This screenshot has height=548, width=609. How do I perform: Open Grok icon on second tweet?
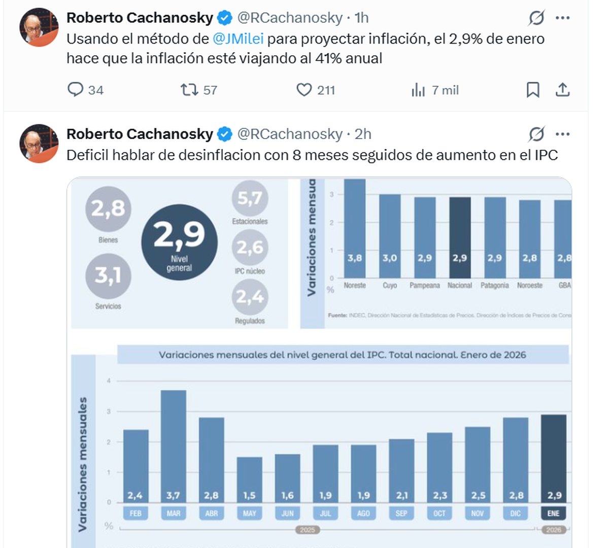(x=536, y=134)
